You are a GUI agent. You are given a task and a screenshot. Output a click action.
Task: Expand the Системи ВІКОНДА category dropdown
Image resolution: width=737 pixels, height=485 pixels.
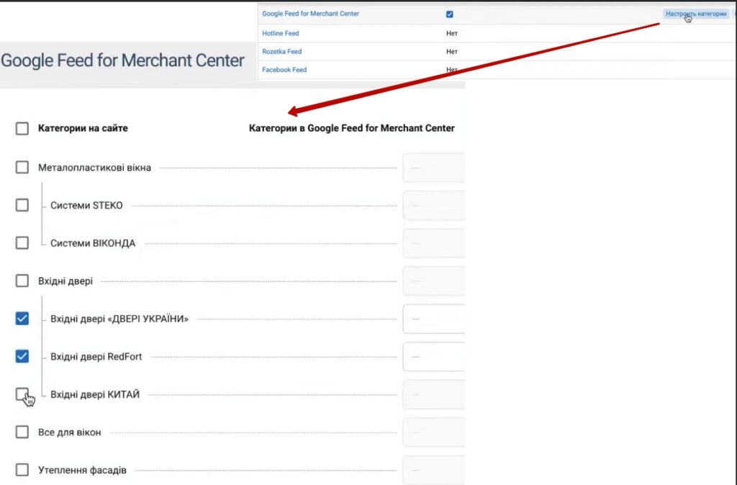coord(434,243)
